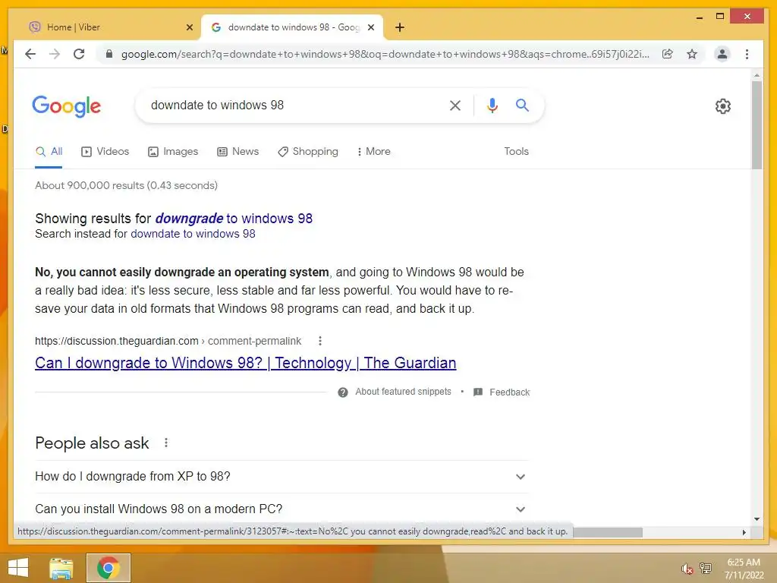
Task: Go back using the browser back arrow
Action: point(30,54)
